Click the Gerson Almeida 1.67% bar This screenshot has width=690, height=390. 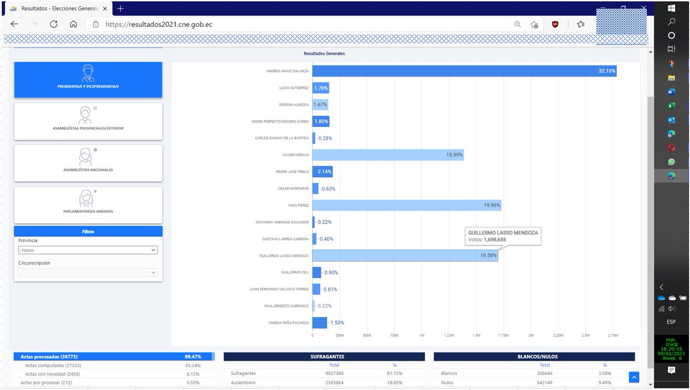coord(320,105)
